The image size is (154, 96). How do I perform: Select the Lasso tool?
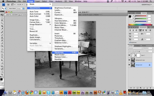click(x=2, y=20)
